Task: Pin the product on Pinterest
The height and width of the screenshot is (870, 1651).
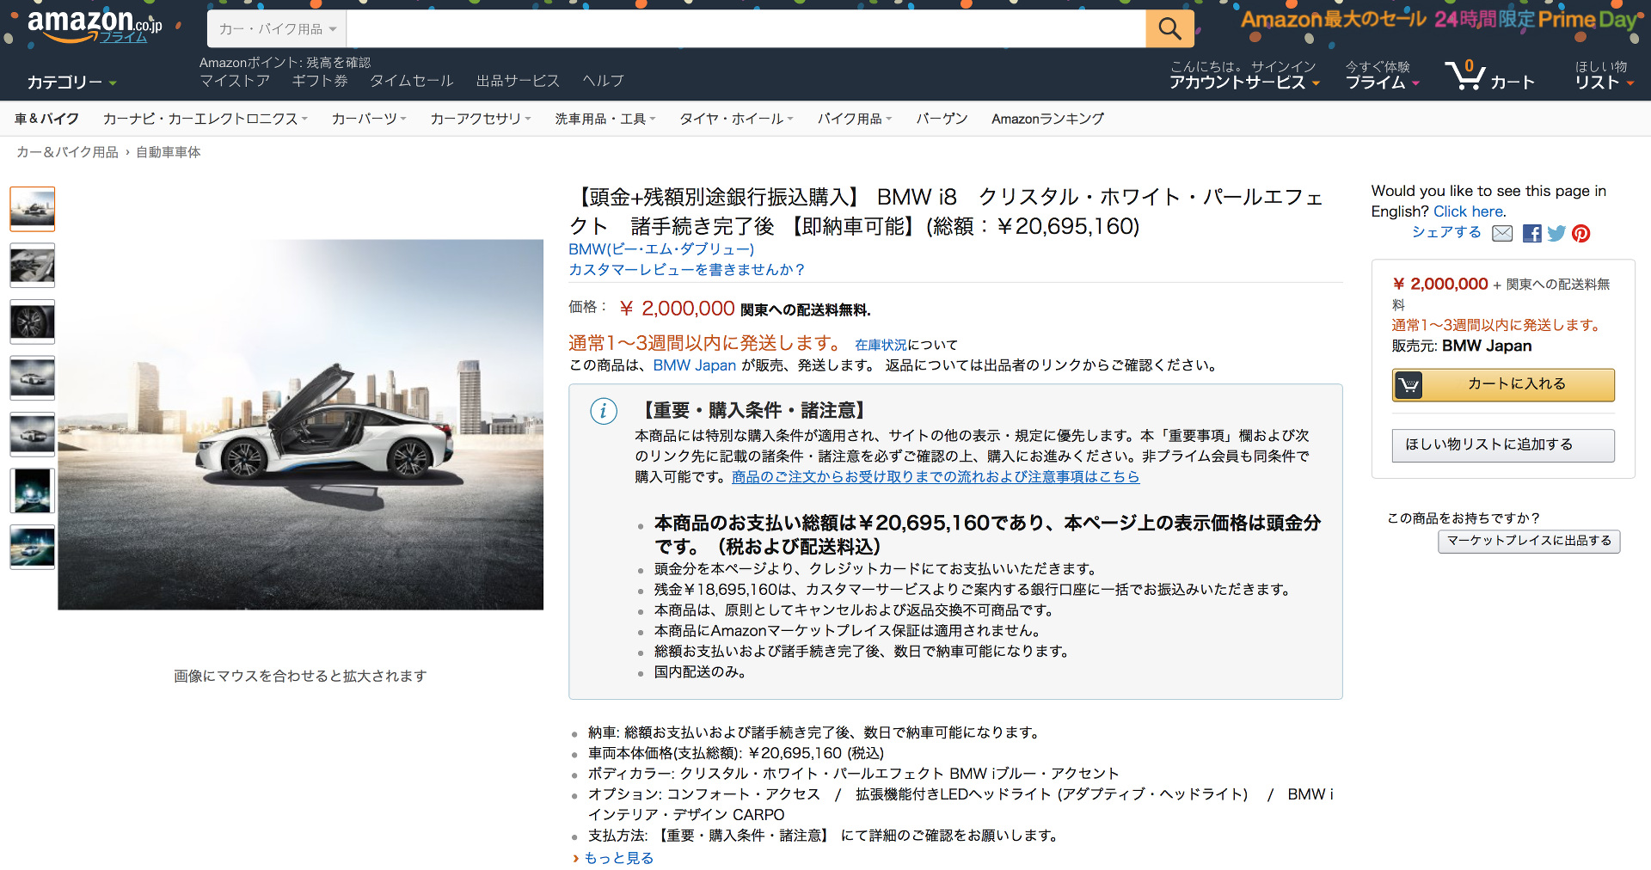Action: (1580, 234)
